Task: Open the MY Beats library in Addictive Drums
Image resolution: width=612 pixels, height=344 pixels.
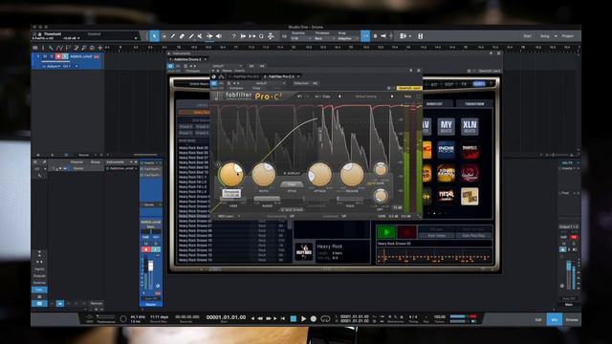Action: pos(447,126)
